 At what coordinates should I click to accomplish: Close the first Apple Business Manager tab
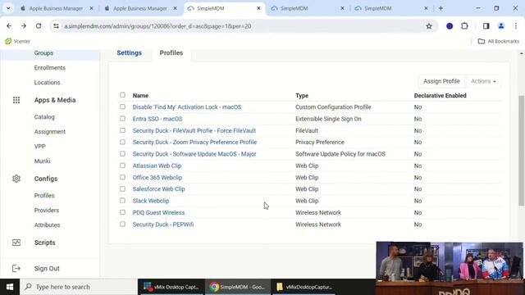[91, 8]
